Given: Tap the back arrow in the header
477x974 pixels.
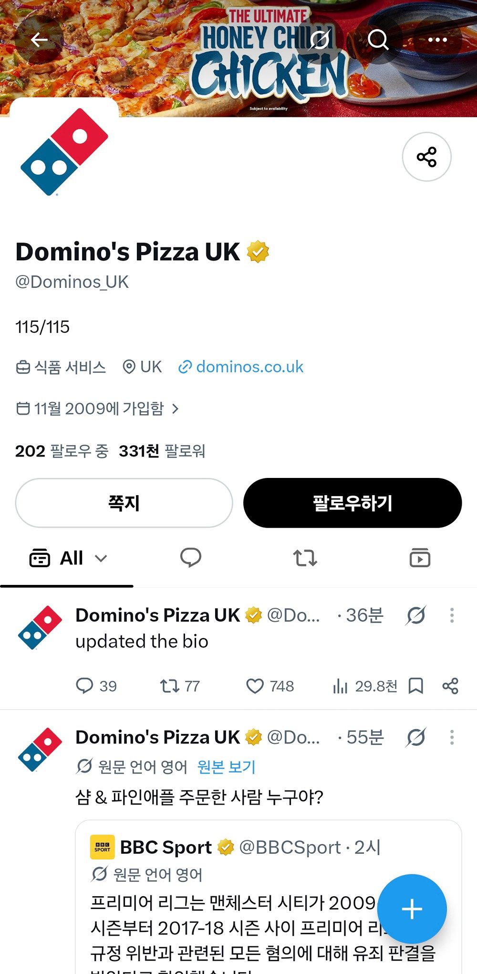Looking at the screenshot, I should click(x=39, y=40).
